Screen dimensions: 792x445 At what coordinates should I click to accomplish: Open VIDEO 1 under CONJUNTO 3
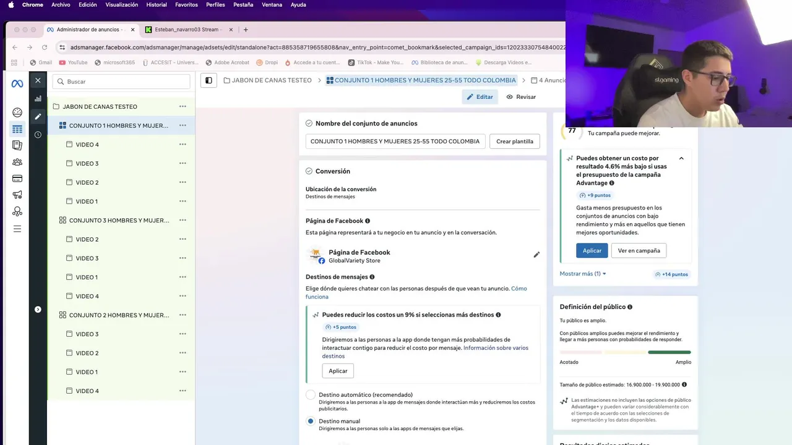click(87, 277)
